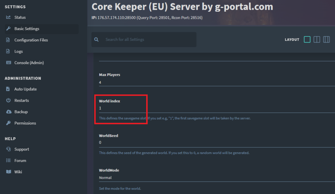Select the three-column layout
The width and height of the screenshot is (335, 194).
point(326,40)
